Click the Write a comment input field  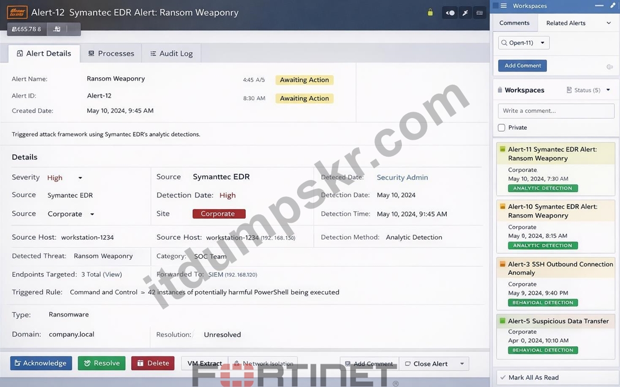556,111
